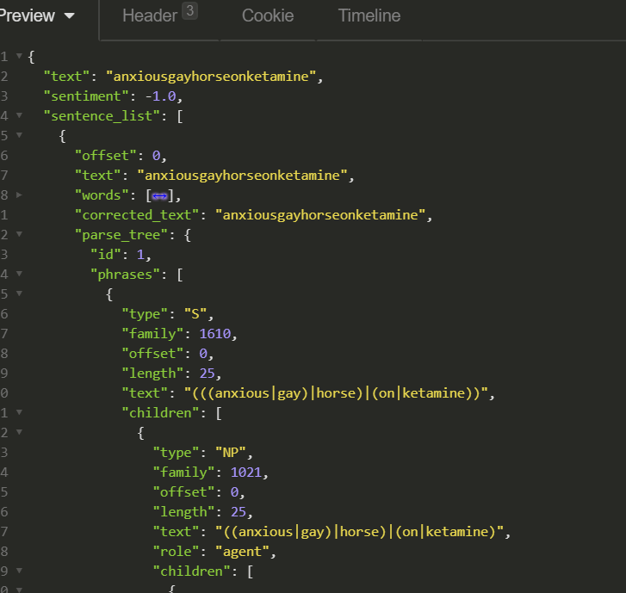Collapse the "sentence_list" array fold arrow
The height and width of the screenshot is (593, 626).
[x=19, y=116]
